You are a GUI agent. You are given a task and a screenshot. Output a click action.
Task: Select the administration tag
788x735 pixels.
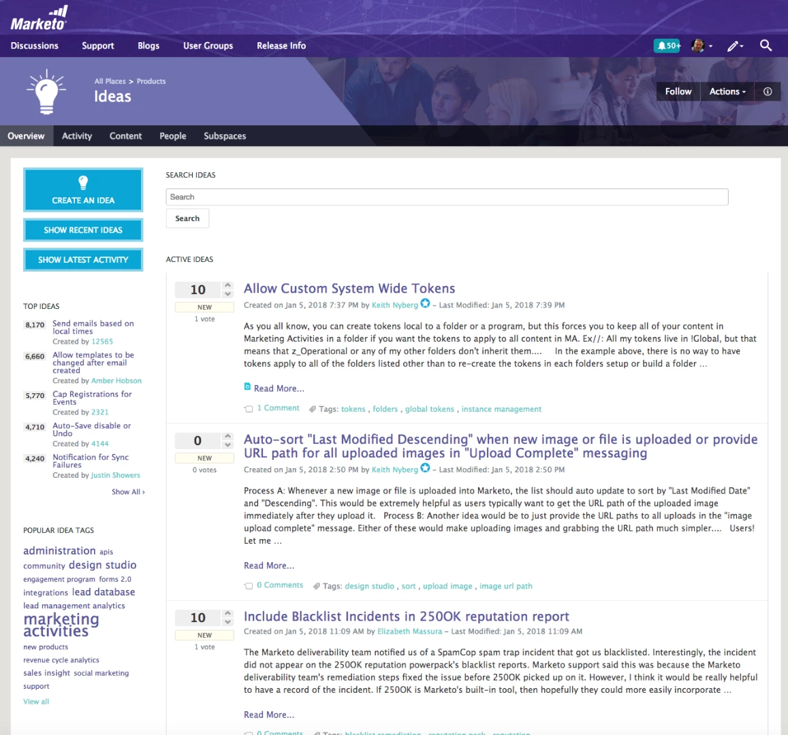click(x=59, y=551)
